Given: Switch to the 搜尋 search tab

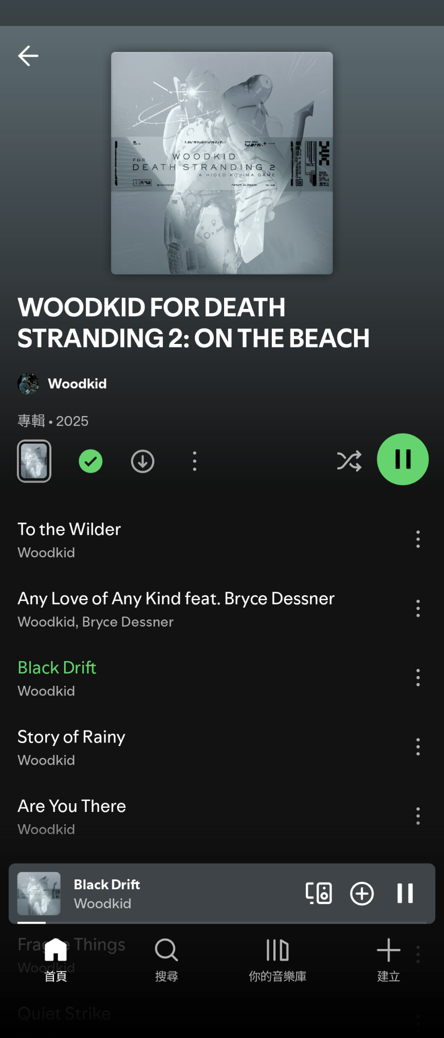Looking at the screenshot, I should coord(166,960).
